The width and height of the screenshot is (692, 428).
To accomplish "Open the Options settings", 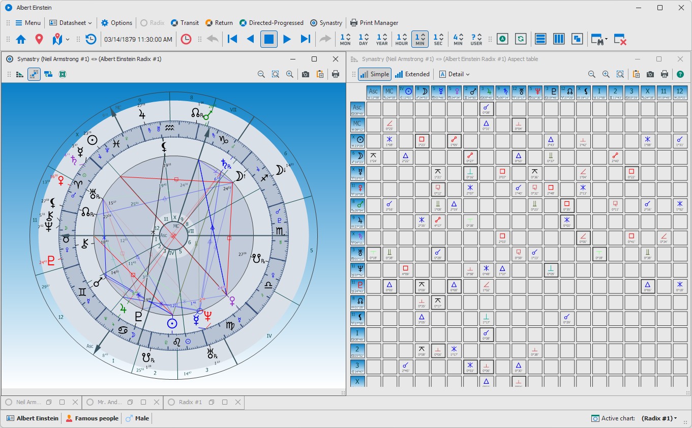I will point(117,23).
